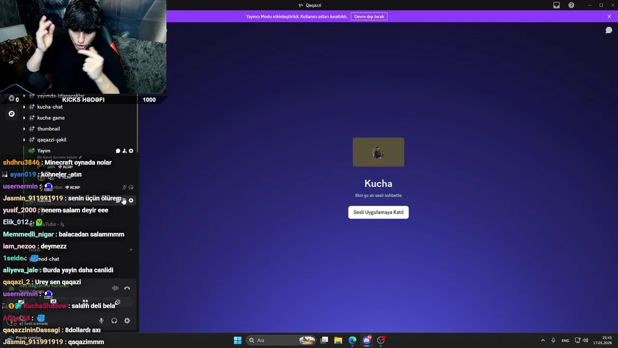Click microphone icon in system tray
Screen dimensions: 618x348
(553, 340)
